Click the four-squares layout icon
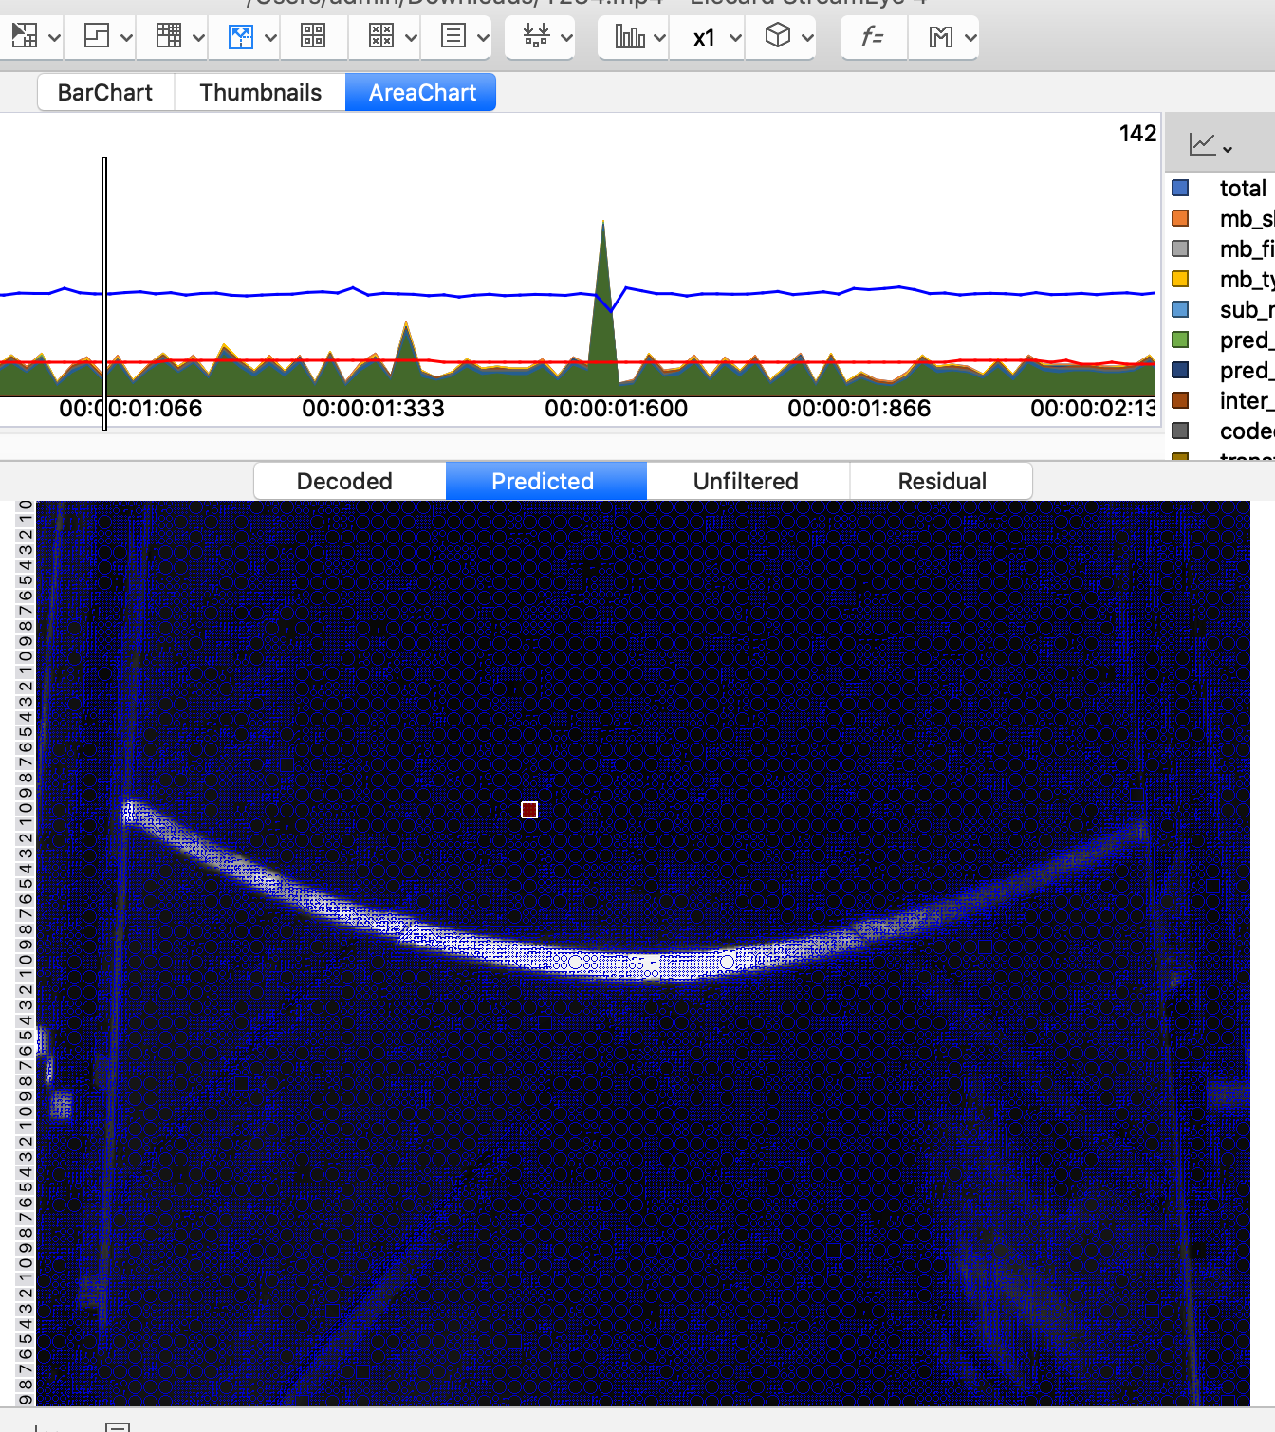This screenshot has width=1275, height=1432. coord(313,37)
